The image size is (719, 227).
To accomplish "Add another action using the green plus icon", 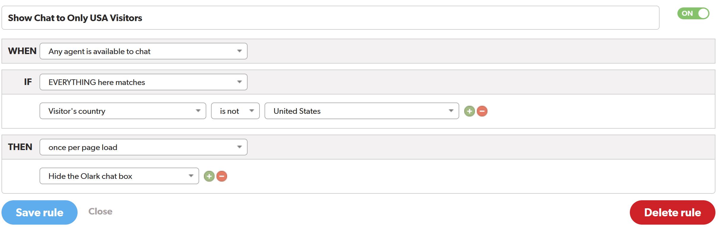I will (209, 176).
